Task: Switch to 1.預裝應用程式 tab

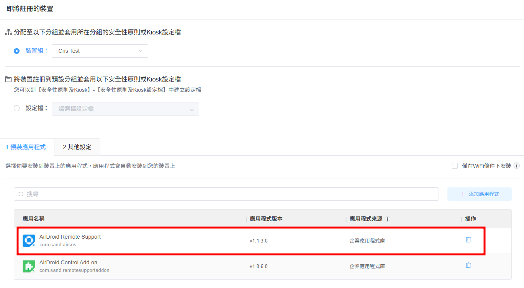Action: point(26,147)
